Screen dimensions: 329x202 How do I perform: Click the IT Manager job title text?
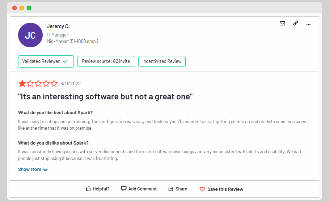tap(57, 35)
